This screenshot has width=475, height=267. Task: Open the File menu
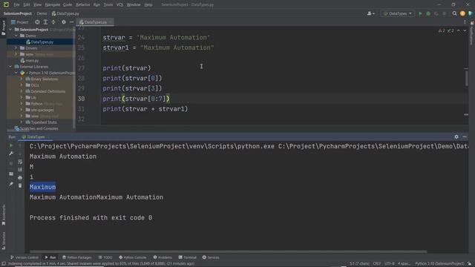tap(16, 4)
